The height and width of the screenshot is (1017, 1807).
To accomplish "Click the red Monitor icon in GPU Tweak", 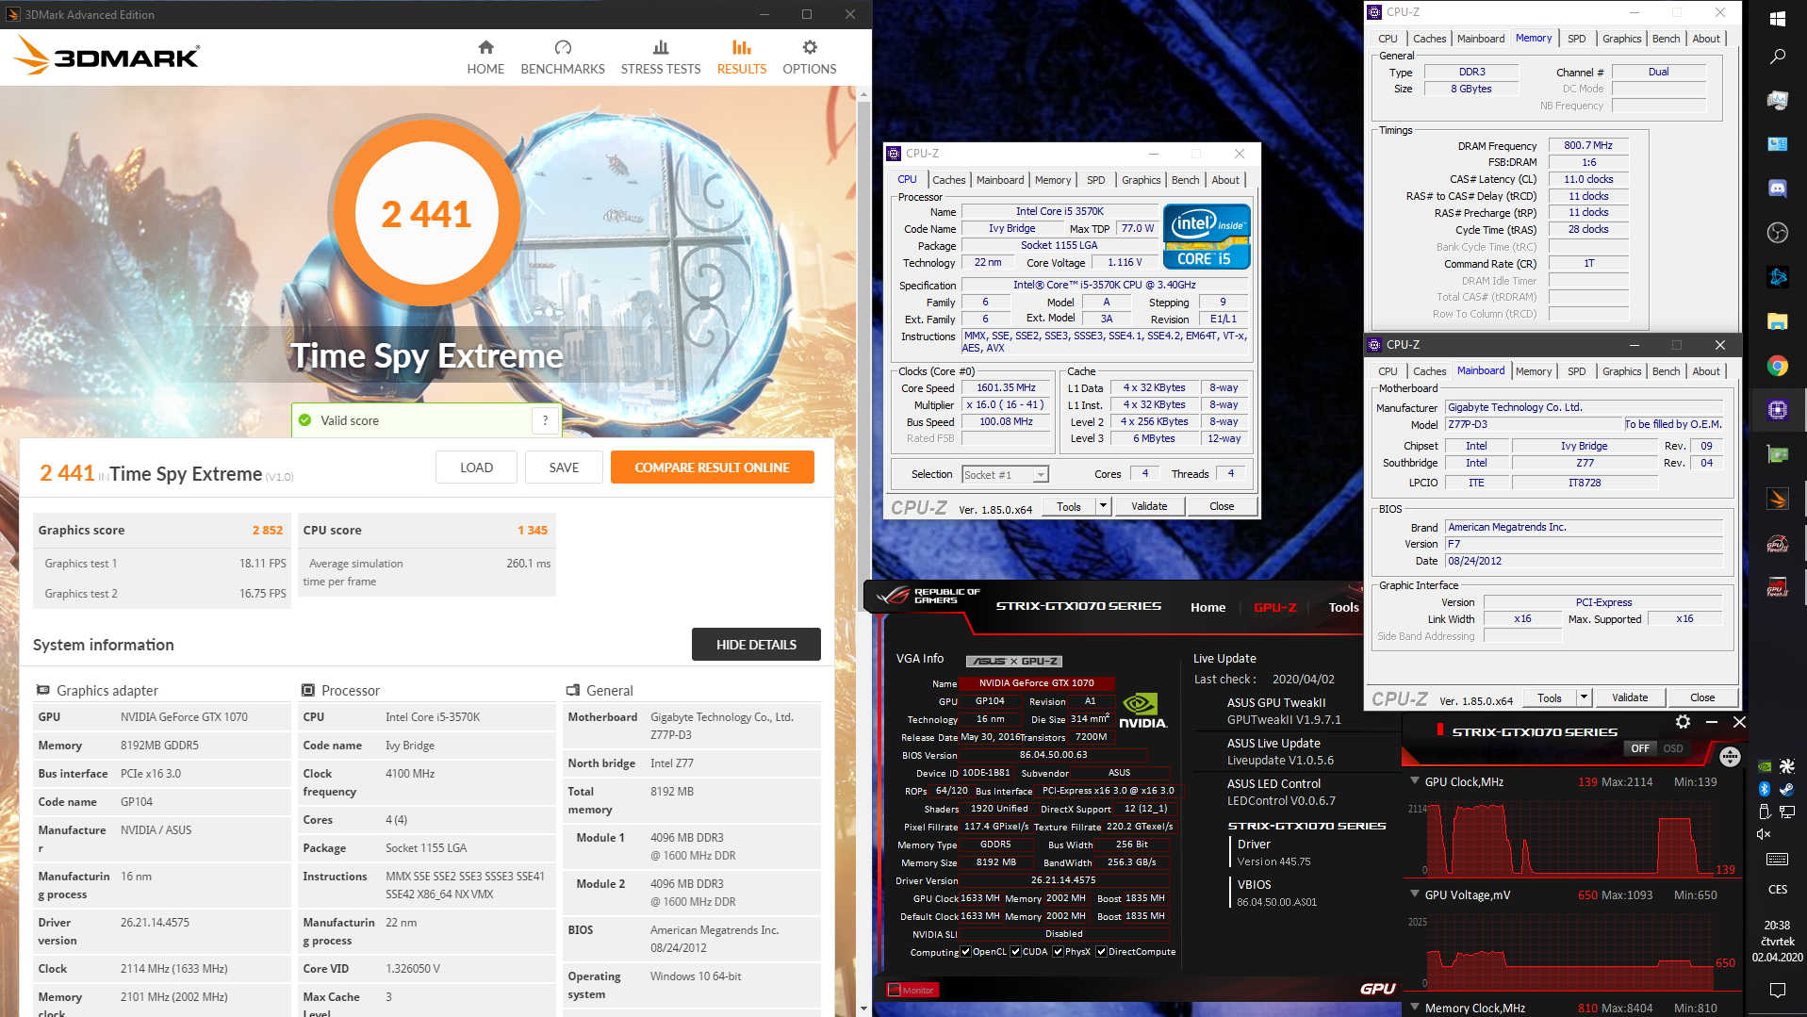I will coord(912,990).
